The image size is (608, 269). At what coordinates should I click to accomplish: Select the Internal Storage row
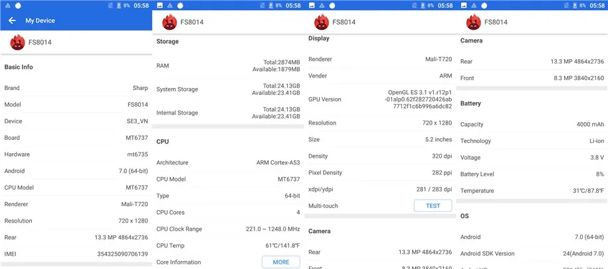tap(228, 113)
